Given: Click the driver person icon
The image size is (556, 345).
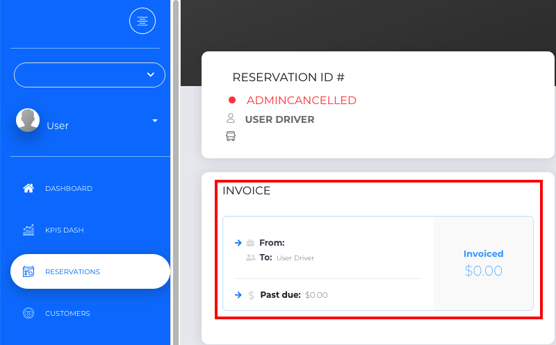Looking at the screenshot, I should point(231,118).
